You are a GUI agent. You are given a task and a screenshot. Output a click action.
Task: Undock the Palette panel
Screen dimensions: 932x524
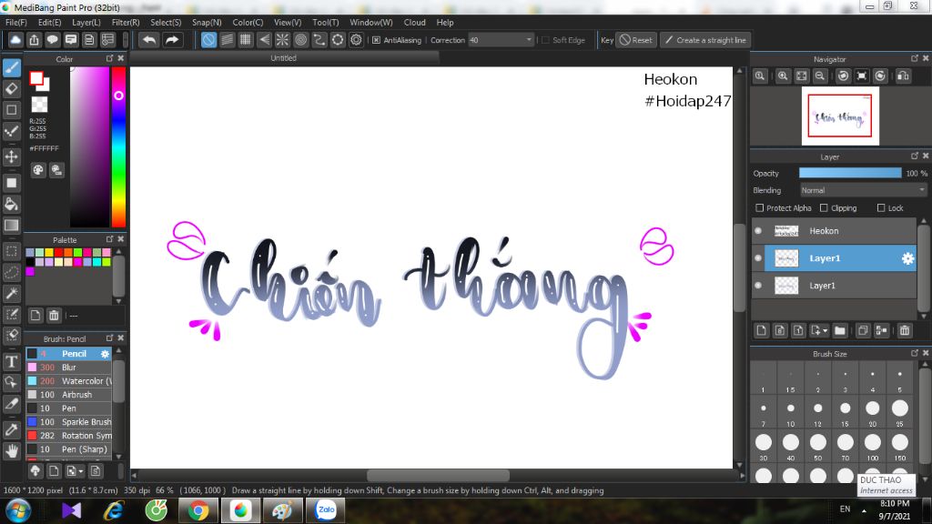[x=109, y=239]
